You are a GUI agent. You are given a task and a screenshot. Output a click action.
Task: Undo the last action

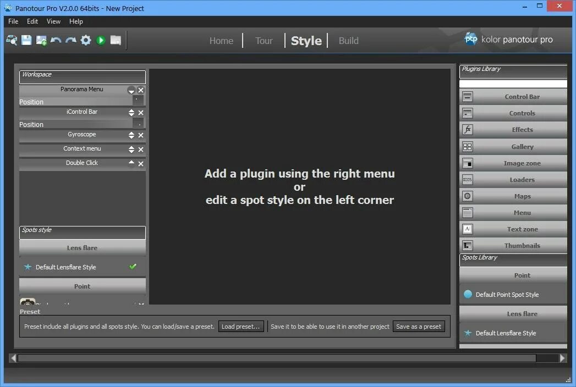pyautogui.click(x=56, y=40)
